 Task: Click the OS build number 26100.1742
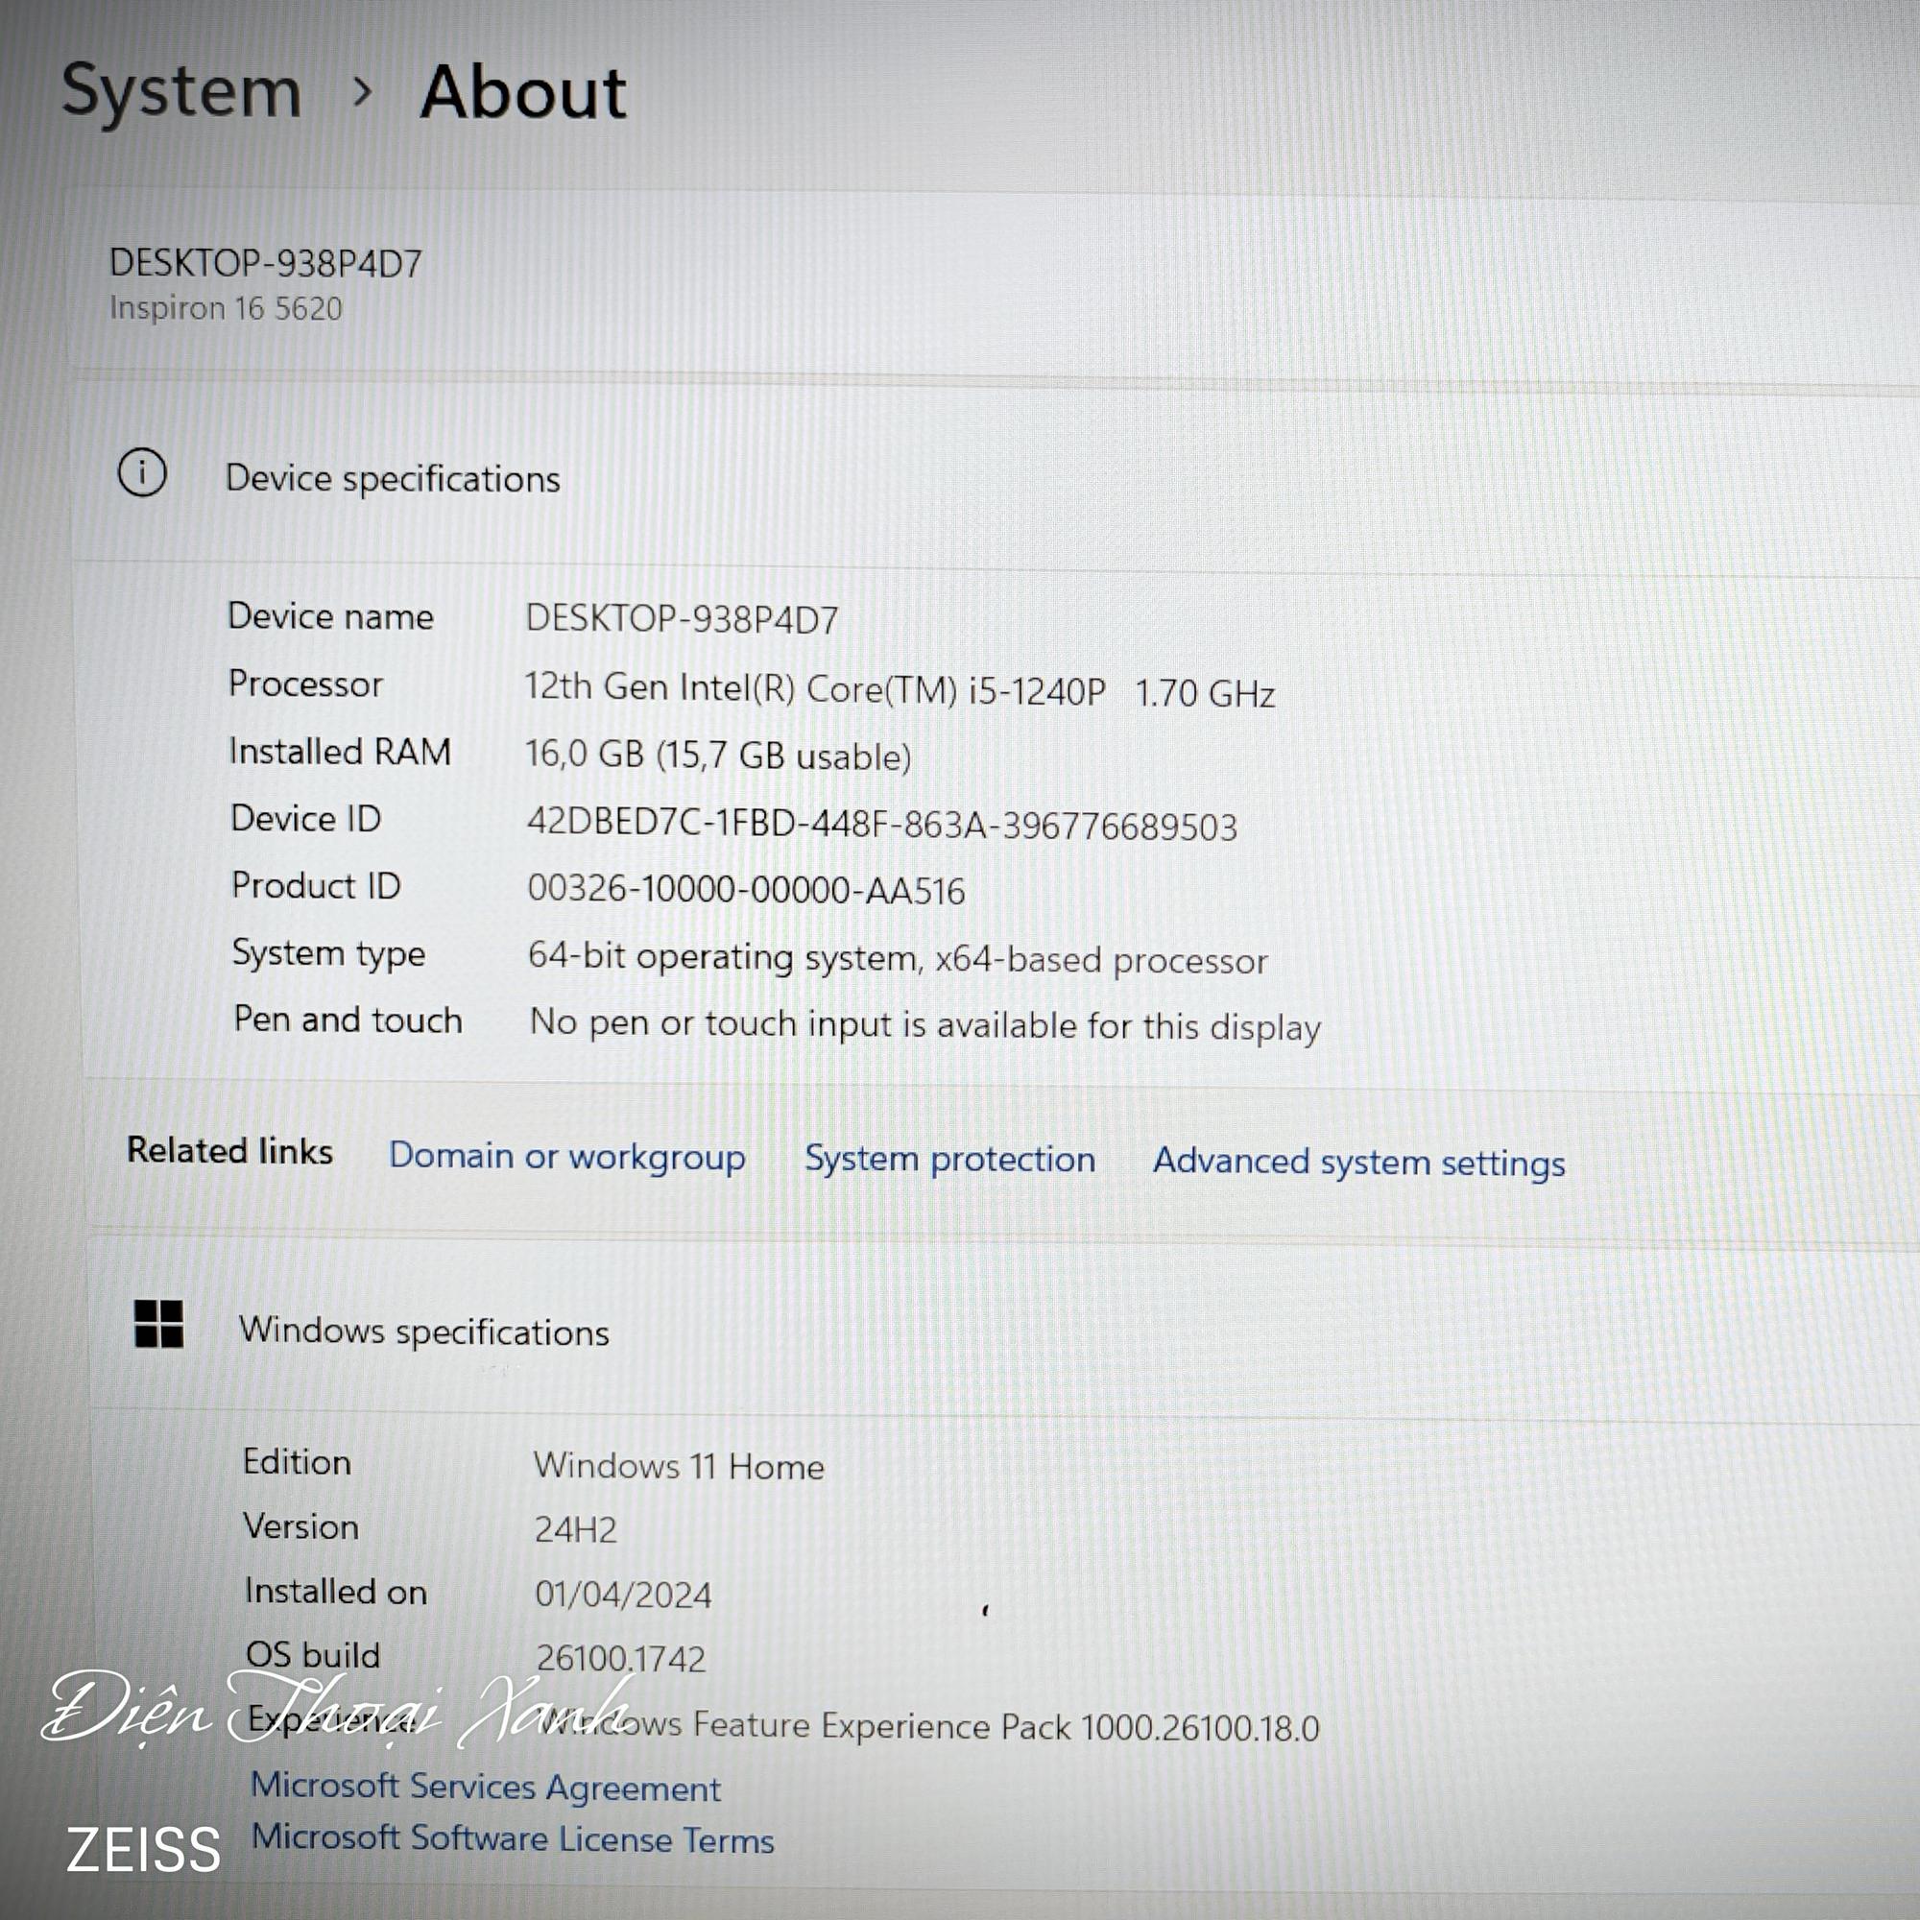pos(620,1658)
